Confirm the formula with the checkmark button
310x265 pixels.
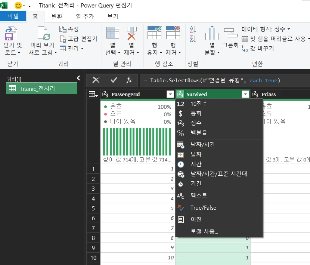click(114, 80)
